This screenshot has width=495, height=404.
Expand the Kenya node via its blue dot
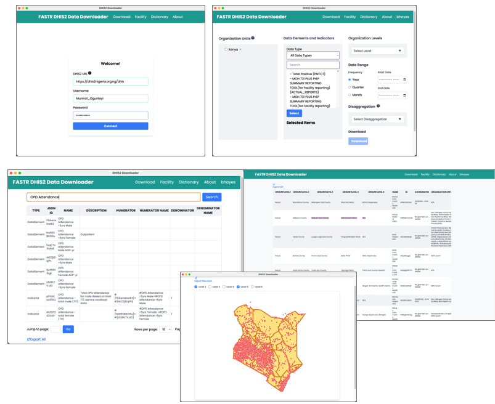240,49
